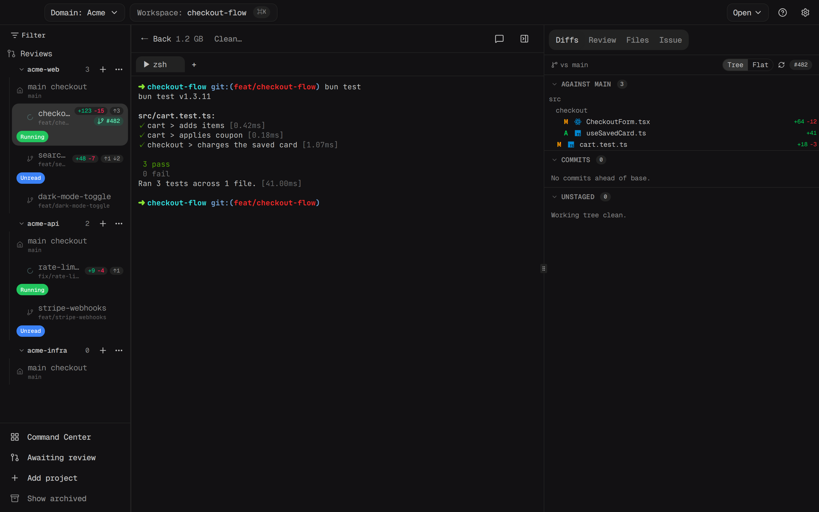Click the #482 badge in diffs panel
This screenshot has width=819, height=512.
[x=801, y=65]
